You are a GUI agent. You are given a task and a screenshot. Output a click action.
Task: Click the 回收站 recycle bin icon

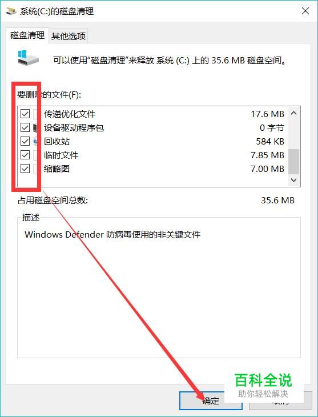tap(37, 142)
